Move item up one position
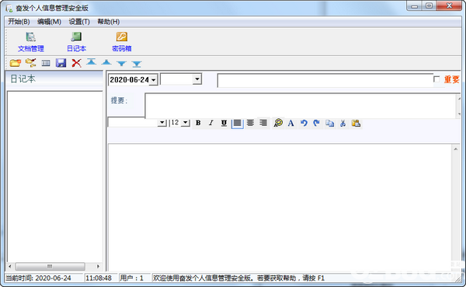Screen dimensions: 466x287 coord(106,62)
